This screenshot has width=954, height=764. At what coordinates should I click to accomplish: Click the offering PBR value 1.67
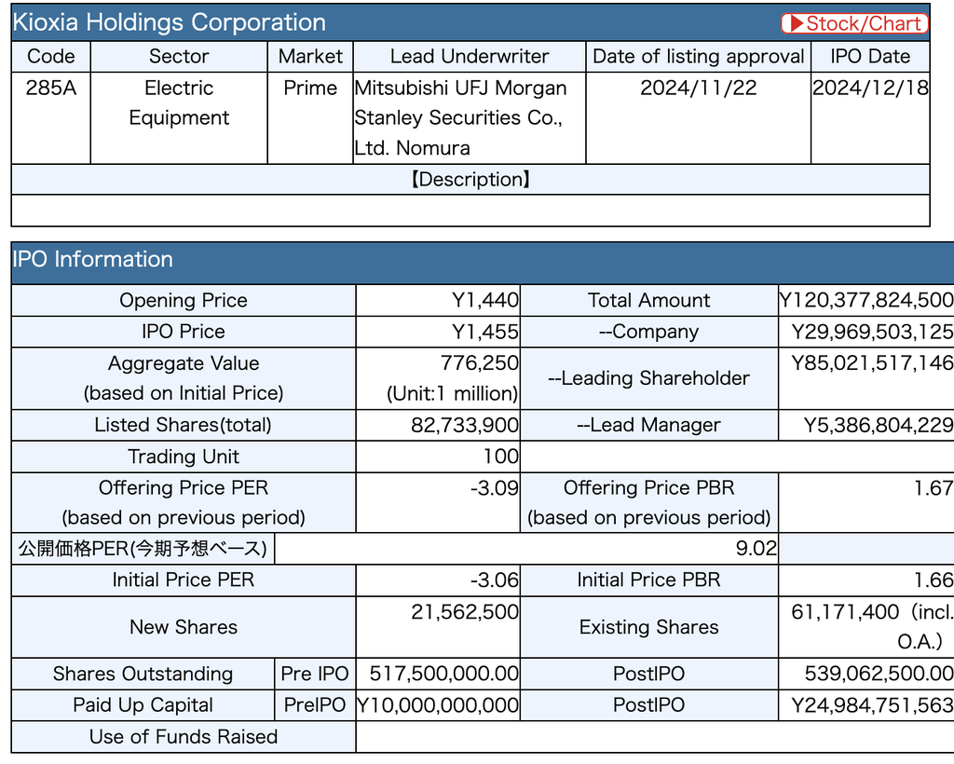pos(934,488)
